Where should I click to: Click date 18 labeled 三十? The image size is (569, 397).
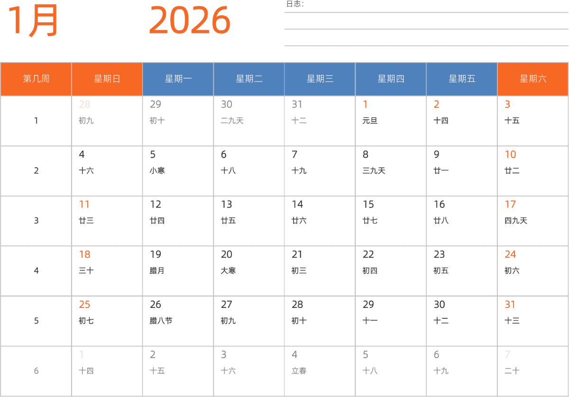tap(107, 271)
